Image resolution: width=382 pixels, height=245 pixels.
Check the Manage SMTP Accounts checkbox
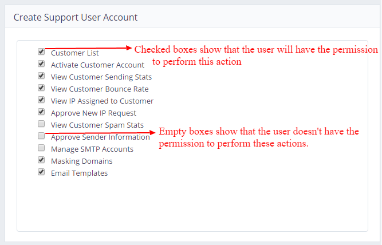click(41, 148)
